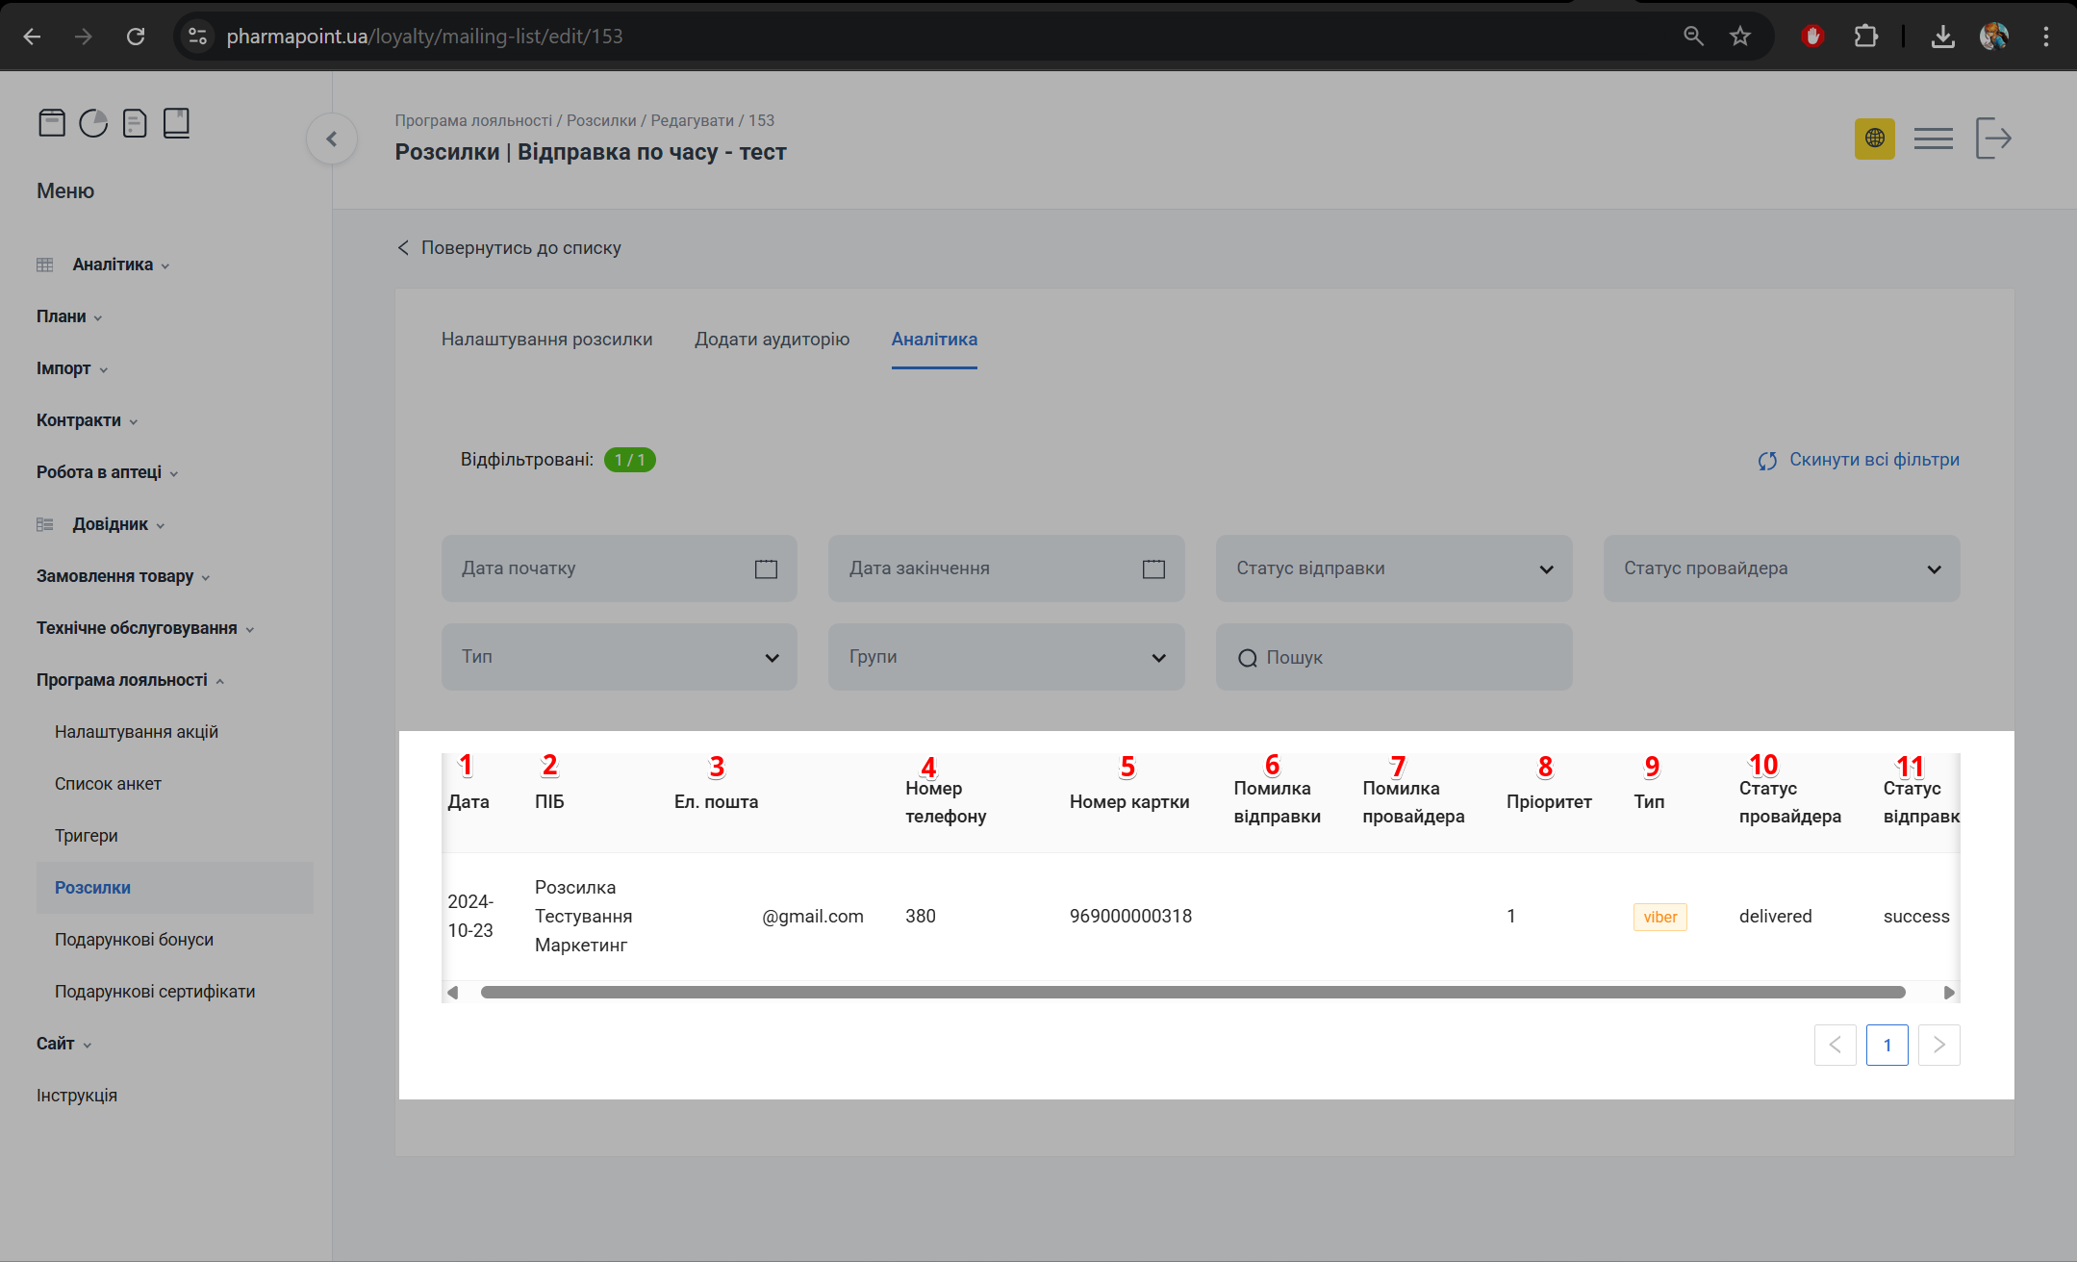Open the Статус відправки dropdown
2077x1262 pixels.
pyautogui.click(x=1393, y=568)
